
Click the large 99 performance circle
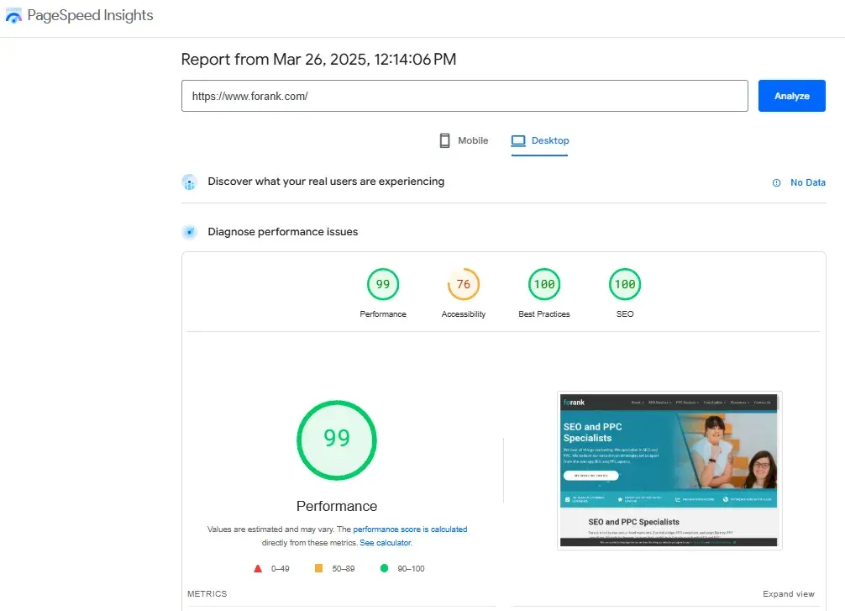[337, 440]
